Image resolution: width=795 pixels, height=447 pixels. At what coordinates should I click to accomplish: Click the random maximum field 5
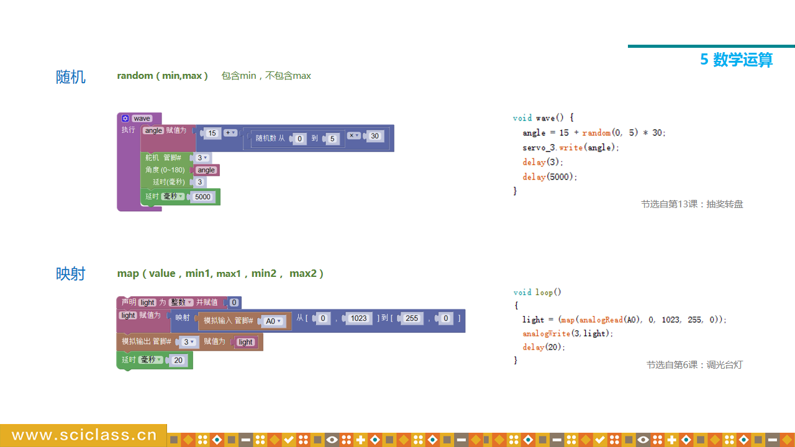333,138
